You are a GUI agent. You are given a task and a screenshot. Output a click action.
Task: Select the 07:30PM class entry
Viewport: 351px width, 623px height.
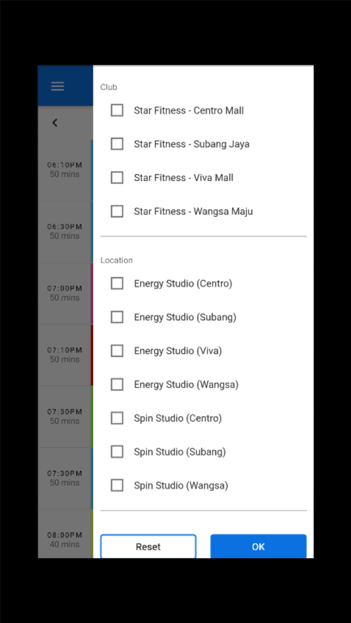point(64,416)
